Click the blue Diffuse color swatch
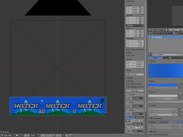This screenshot has width=183, height=137. click(x=163, y=85)
